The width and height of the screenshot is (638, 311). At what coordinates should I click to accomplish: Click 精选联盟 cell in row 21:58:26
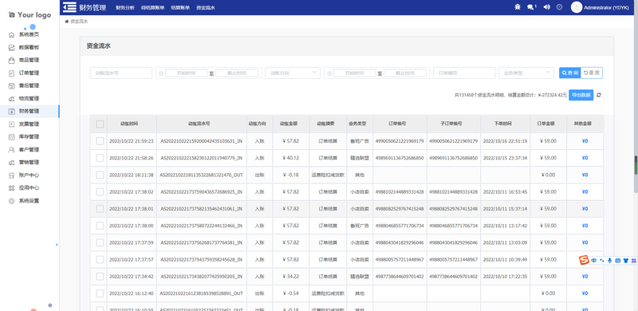click(x=360, y=158)
